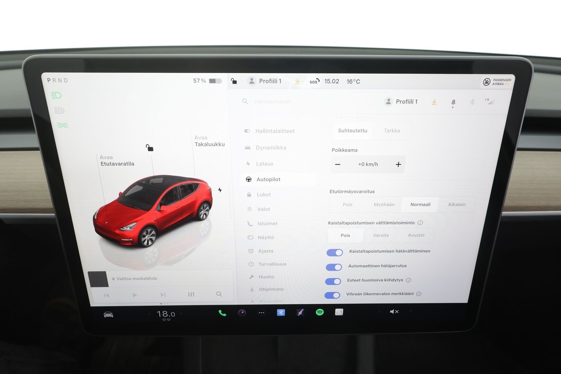
Task: Tap the lock icon in the top status bar
Action: point(234,81)
